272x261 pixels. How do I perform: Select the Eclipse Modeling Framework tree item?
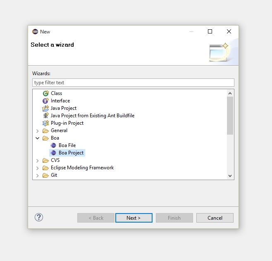point(82,168)
